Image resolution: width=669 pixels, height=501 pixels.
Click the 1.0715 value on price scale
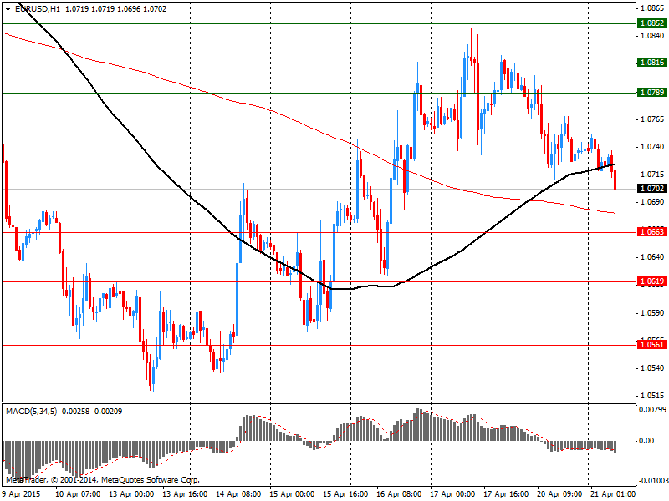652,175
